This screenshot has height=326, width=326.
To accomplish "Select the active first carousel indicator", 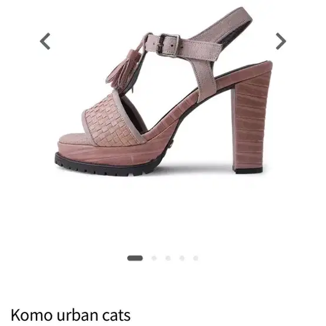I will [135, 258].
